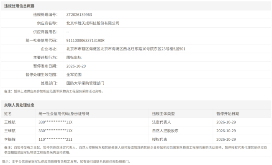Select the name 李振辉
Image resolution: width=272 pixels, height=165 pixels.
pos(10,139)
